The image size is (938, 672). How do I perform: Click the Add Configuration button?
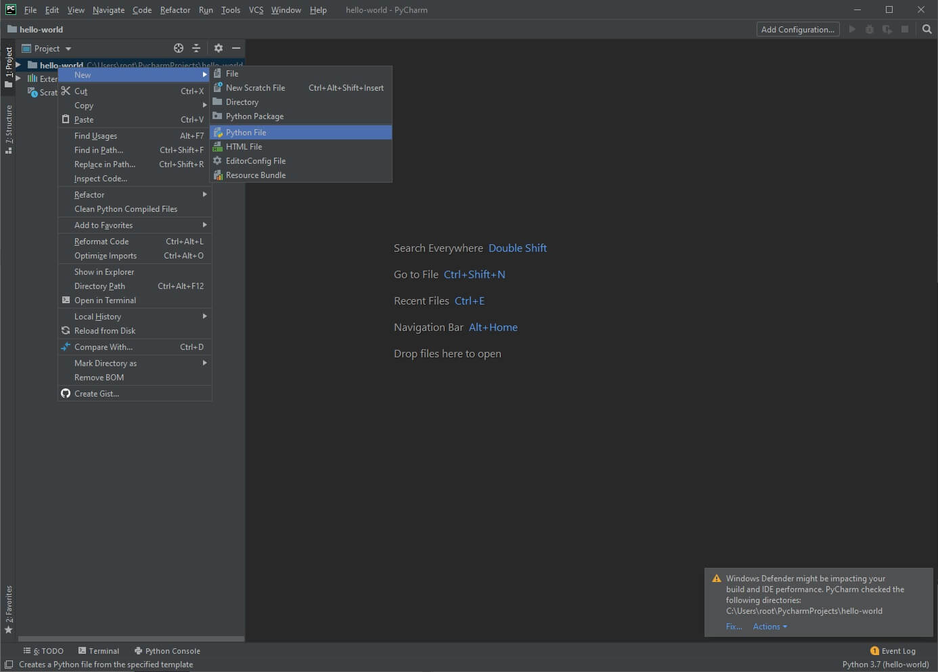[797, 29]
